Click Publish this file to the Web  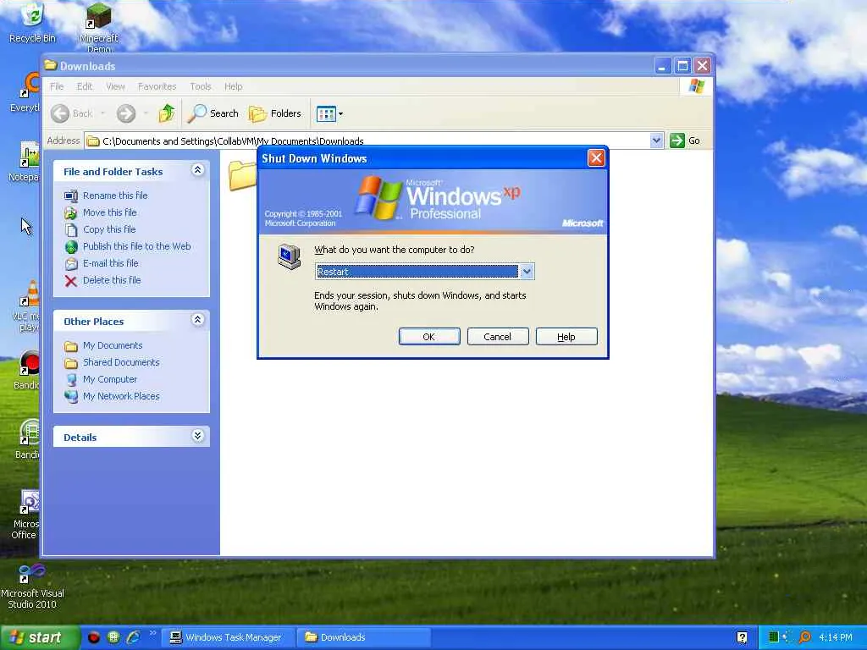(x=136, y=246)
